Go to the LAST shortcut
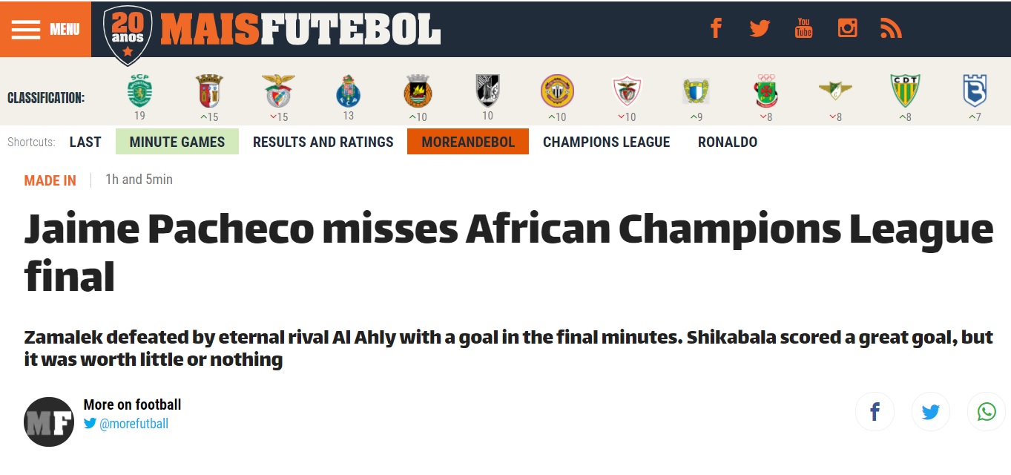 (x=85, y=142)
